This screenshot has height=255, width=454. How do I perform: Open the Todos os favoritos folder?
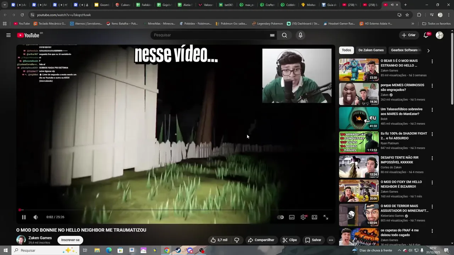tap(436, 24)
